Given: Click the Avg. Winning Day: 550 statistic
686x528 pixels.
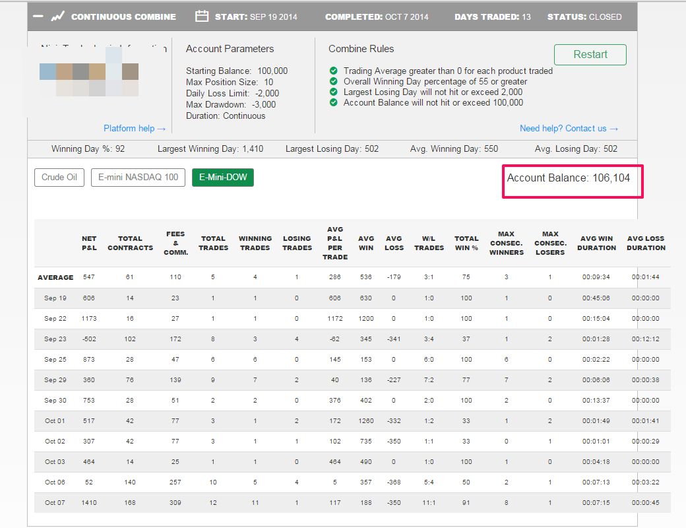Looking at the screenshot, I should 454,149.
